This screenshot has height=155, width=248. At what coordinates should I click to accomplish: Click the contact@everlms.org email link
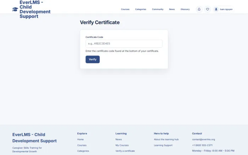[x=203, y=139]
